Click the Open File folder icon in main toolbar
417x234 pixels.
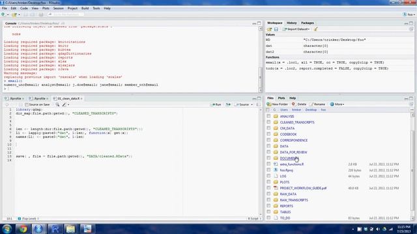[14, 14]
